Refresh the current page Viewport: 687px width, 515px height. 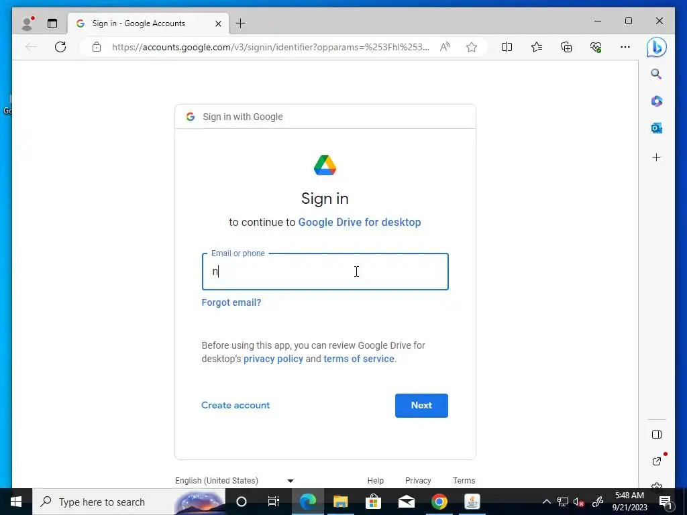pyautogui.click(x=60, y=47)
